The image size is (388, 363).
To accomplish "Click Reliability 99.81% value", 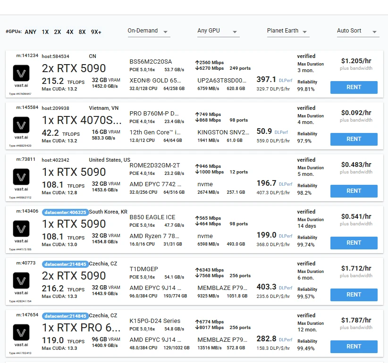I will [x=306, y=89].
